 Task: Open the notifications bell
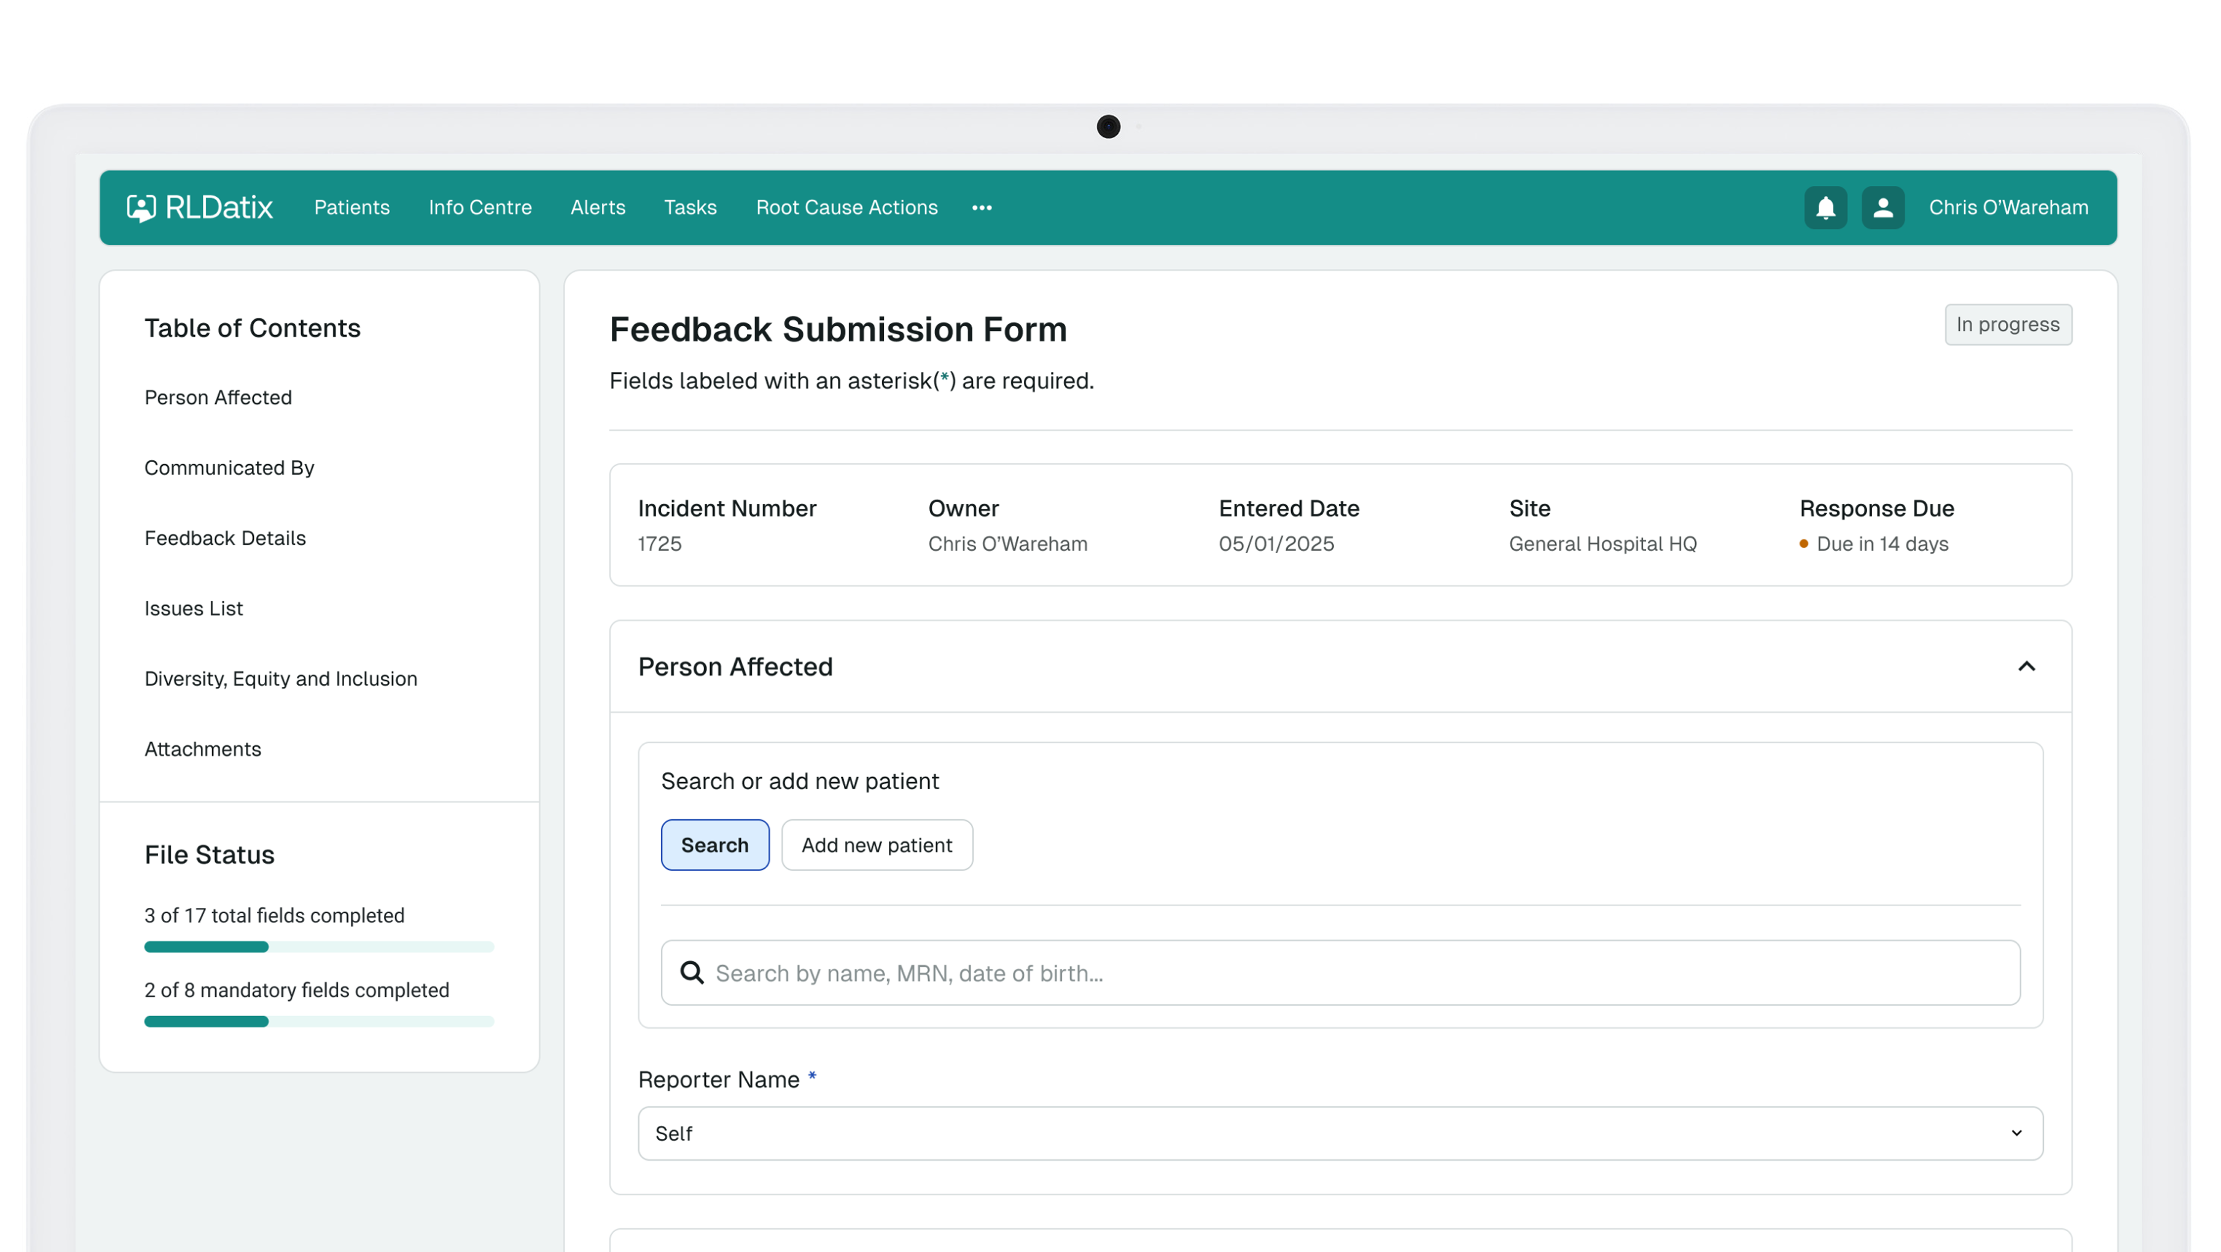coord(1825,207)
